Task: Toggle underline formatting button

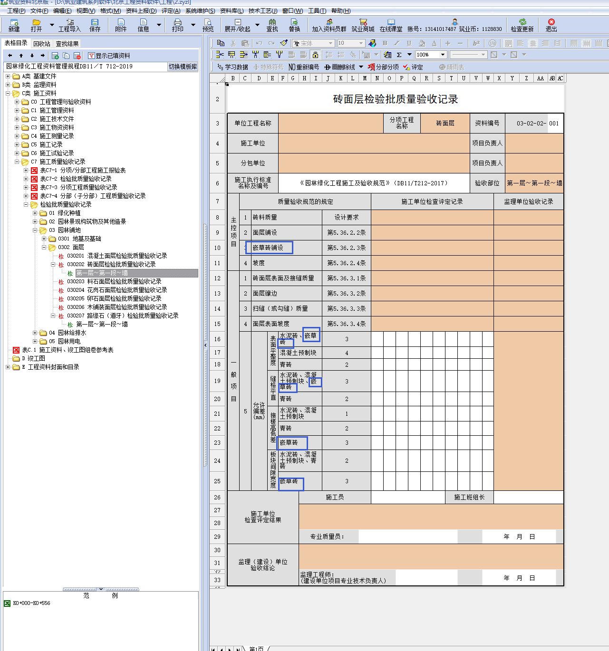Action: (x=409, y=43)
